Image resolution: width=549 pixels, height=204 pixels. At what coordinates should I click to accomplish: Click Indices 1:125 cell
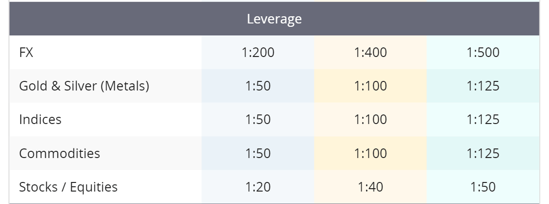click(483, 119)
